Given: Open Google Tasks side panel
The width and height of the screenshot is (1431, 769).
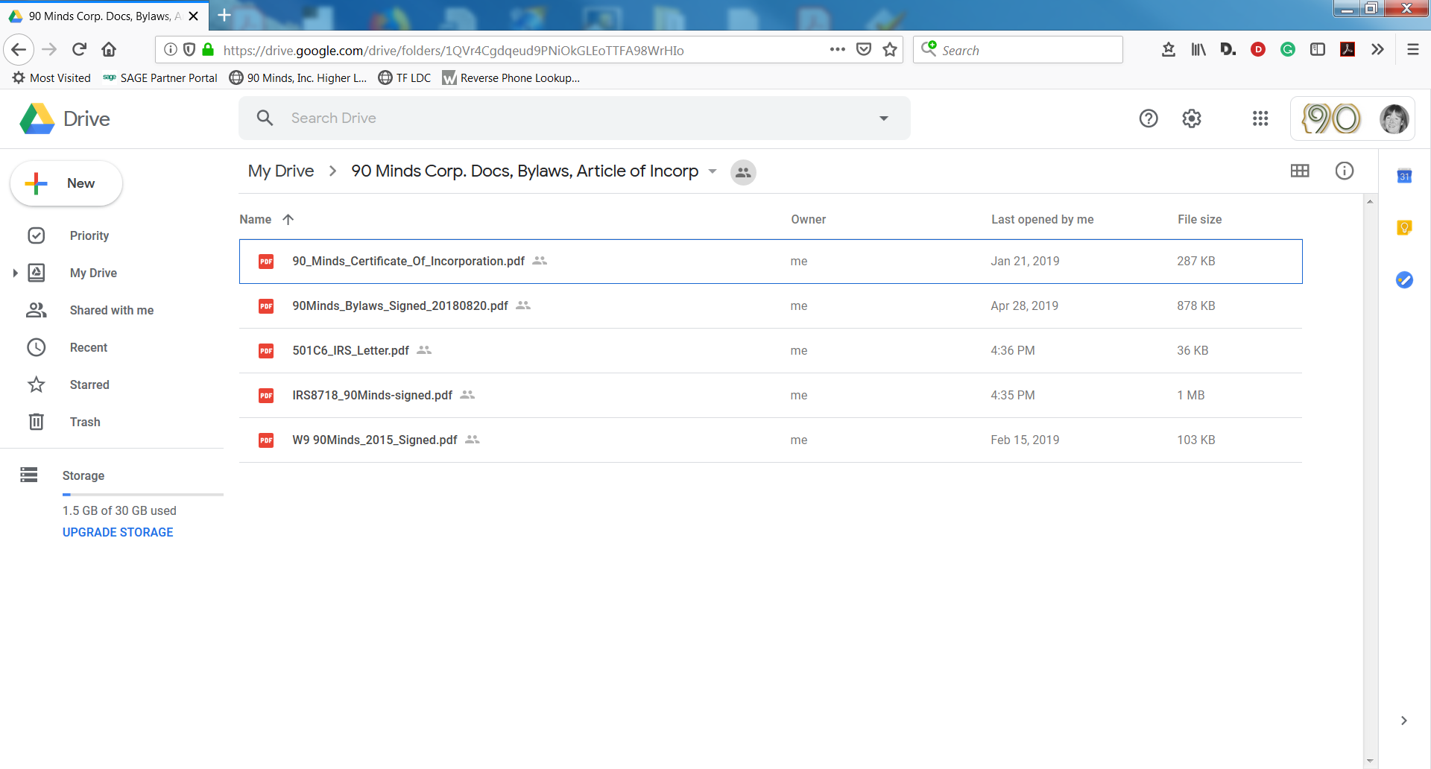Looking at the screenshot, I should 1404,280.
